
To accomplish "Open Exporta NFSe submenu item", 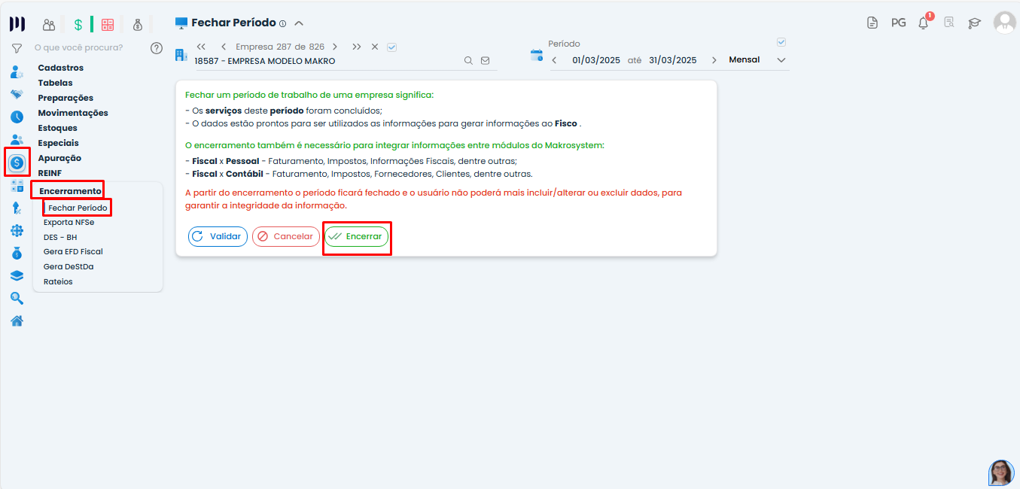I will pos(69,223).
